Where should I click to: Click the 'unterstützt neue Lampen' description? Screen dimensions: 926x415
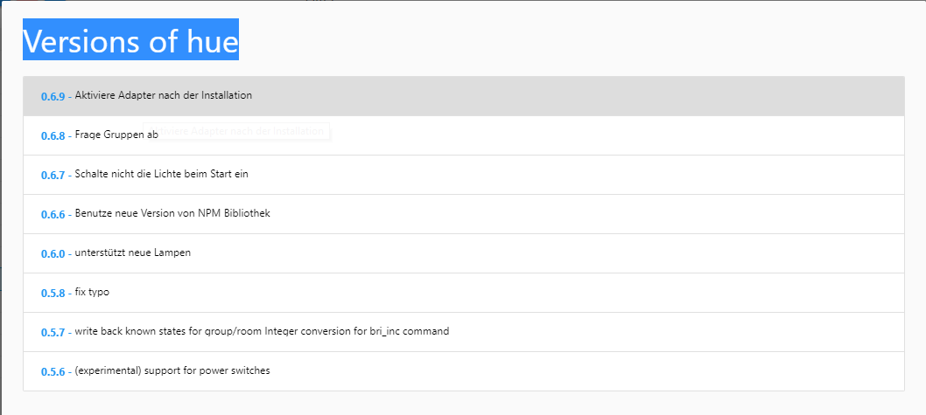(133, 252)
